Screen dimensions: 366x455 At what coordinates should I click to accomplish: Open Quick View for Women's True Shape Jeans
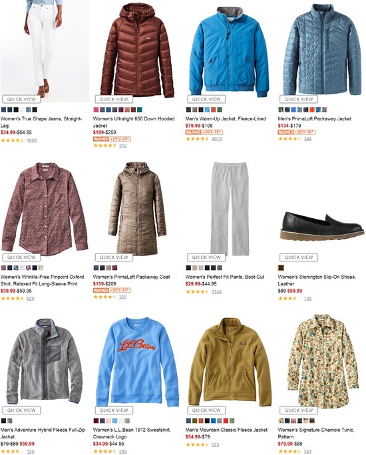[21, 99]
